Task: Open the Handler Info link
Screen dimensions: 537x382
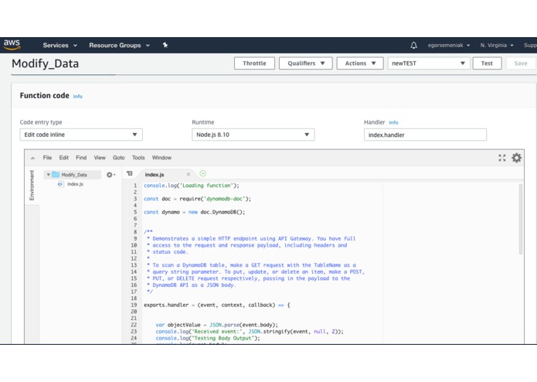Action: [x=393, y=122]
